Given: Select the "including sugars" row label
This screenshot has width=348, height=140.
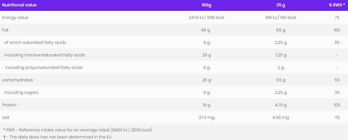Looking at the screenshot, I should coord(21,93).
